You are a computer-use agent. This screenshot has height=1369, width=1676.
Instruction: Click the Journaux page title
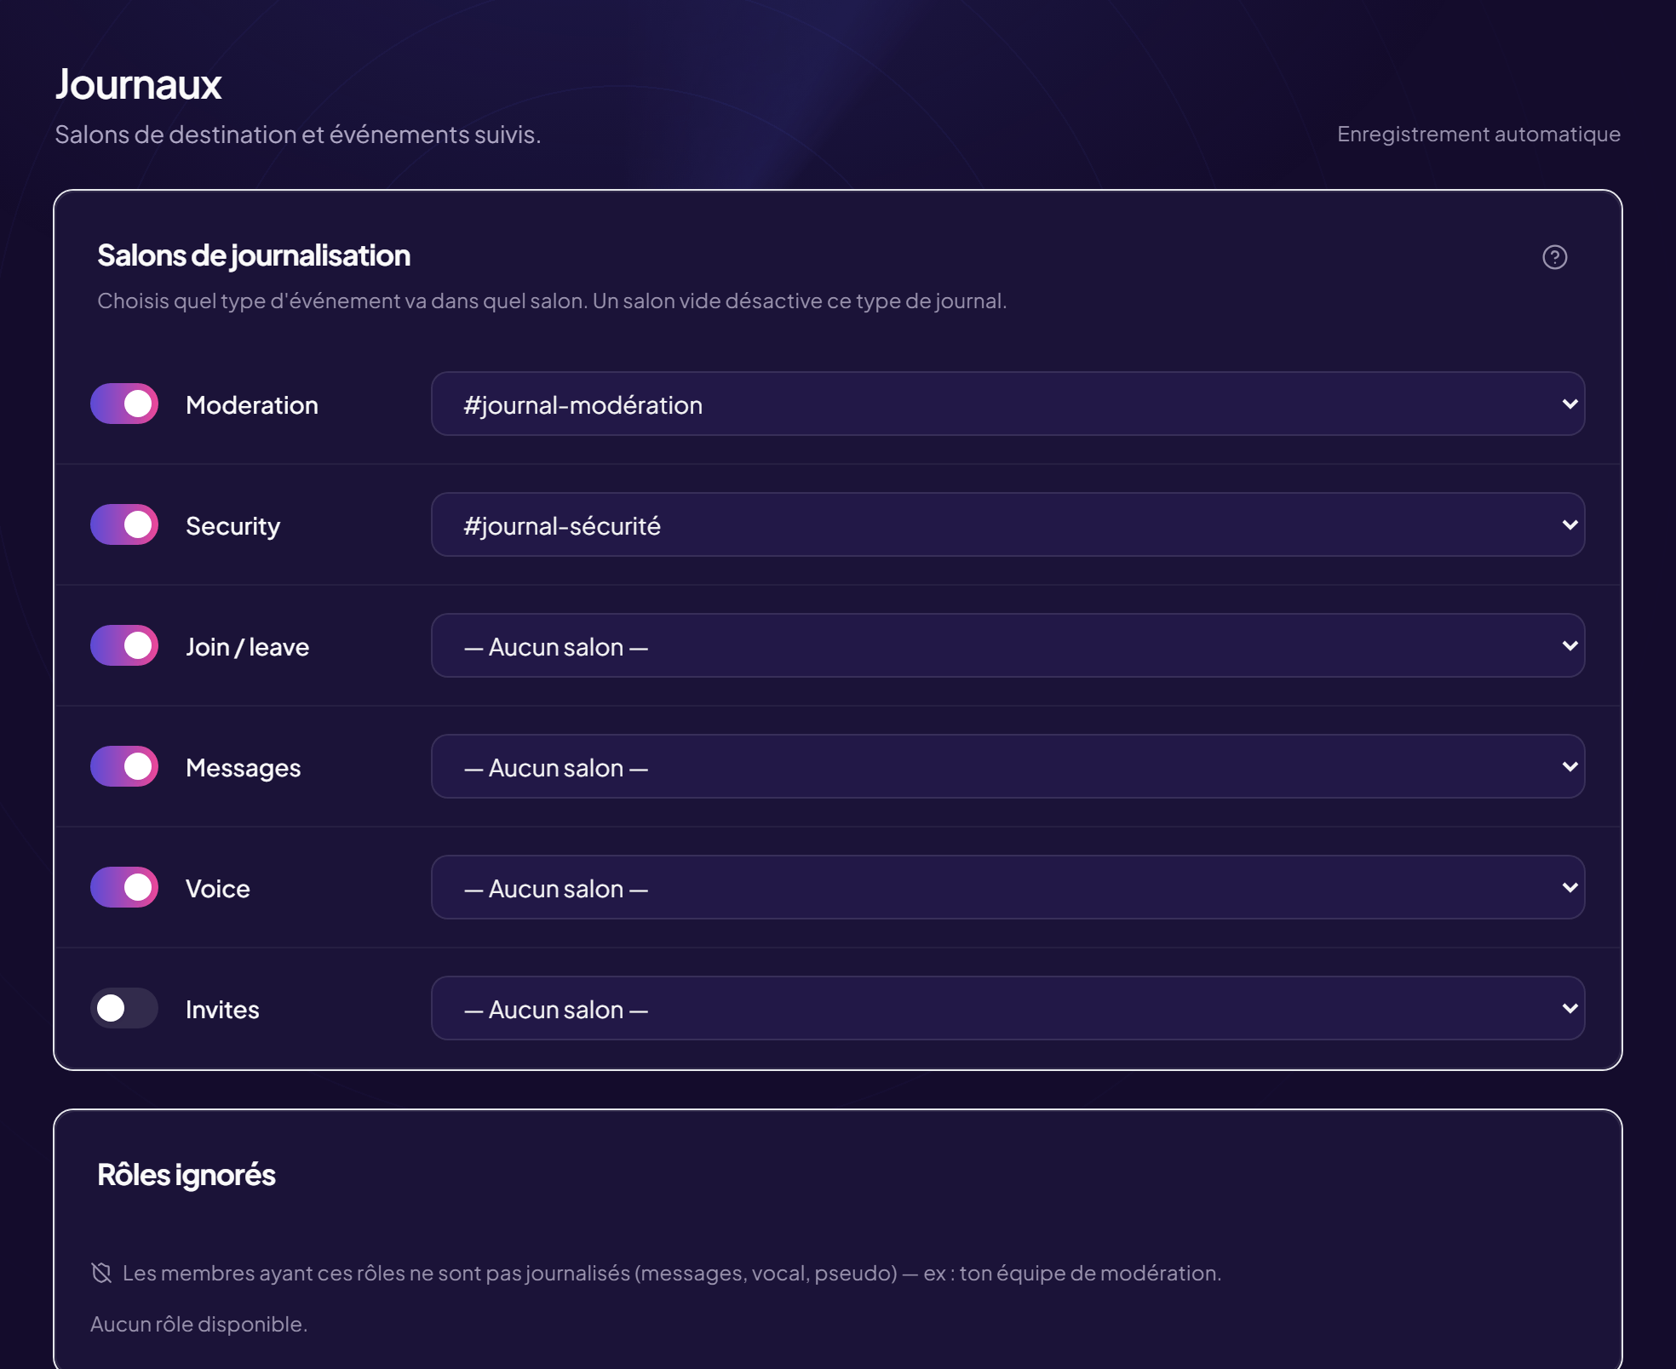(138, 84)
